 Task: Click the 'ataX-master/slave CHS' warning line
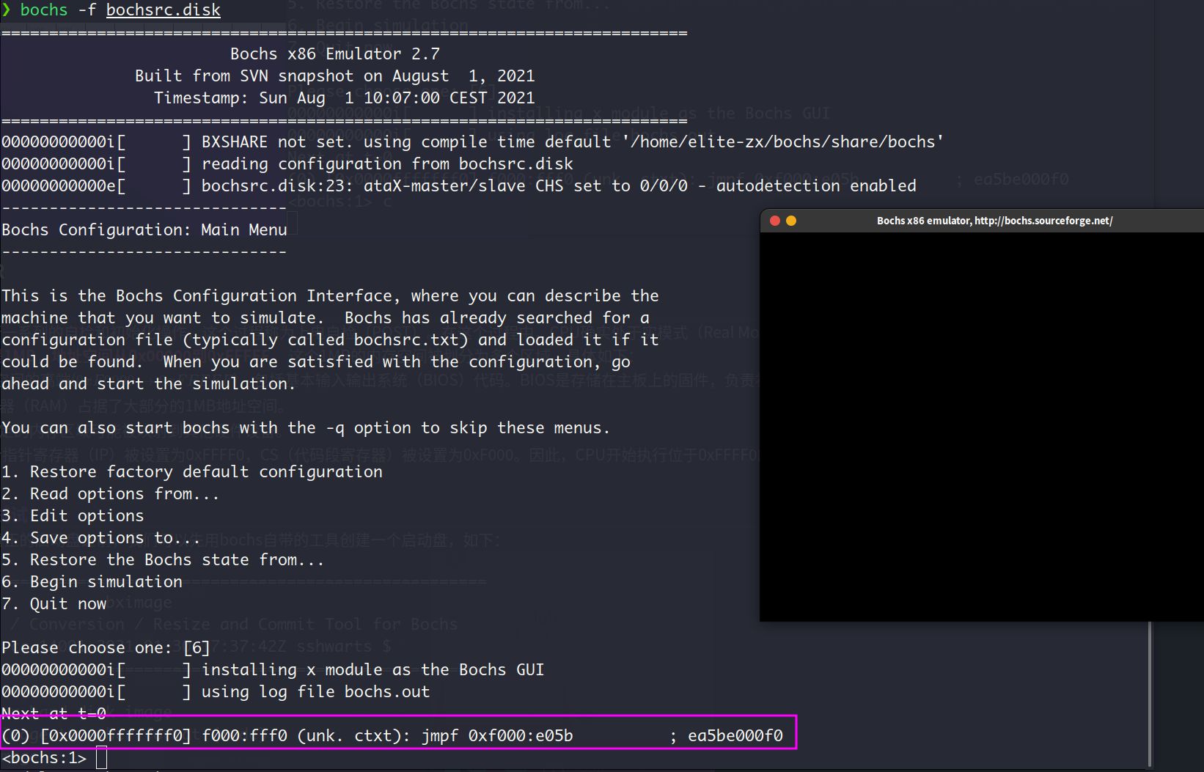pos(459,186)
